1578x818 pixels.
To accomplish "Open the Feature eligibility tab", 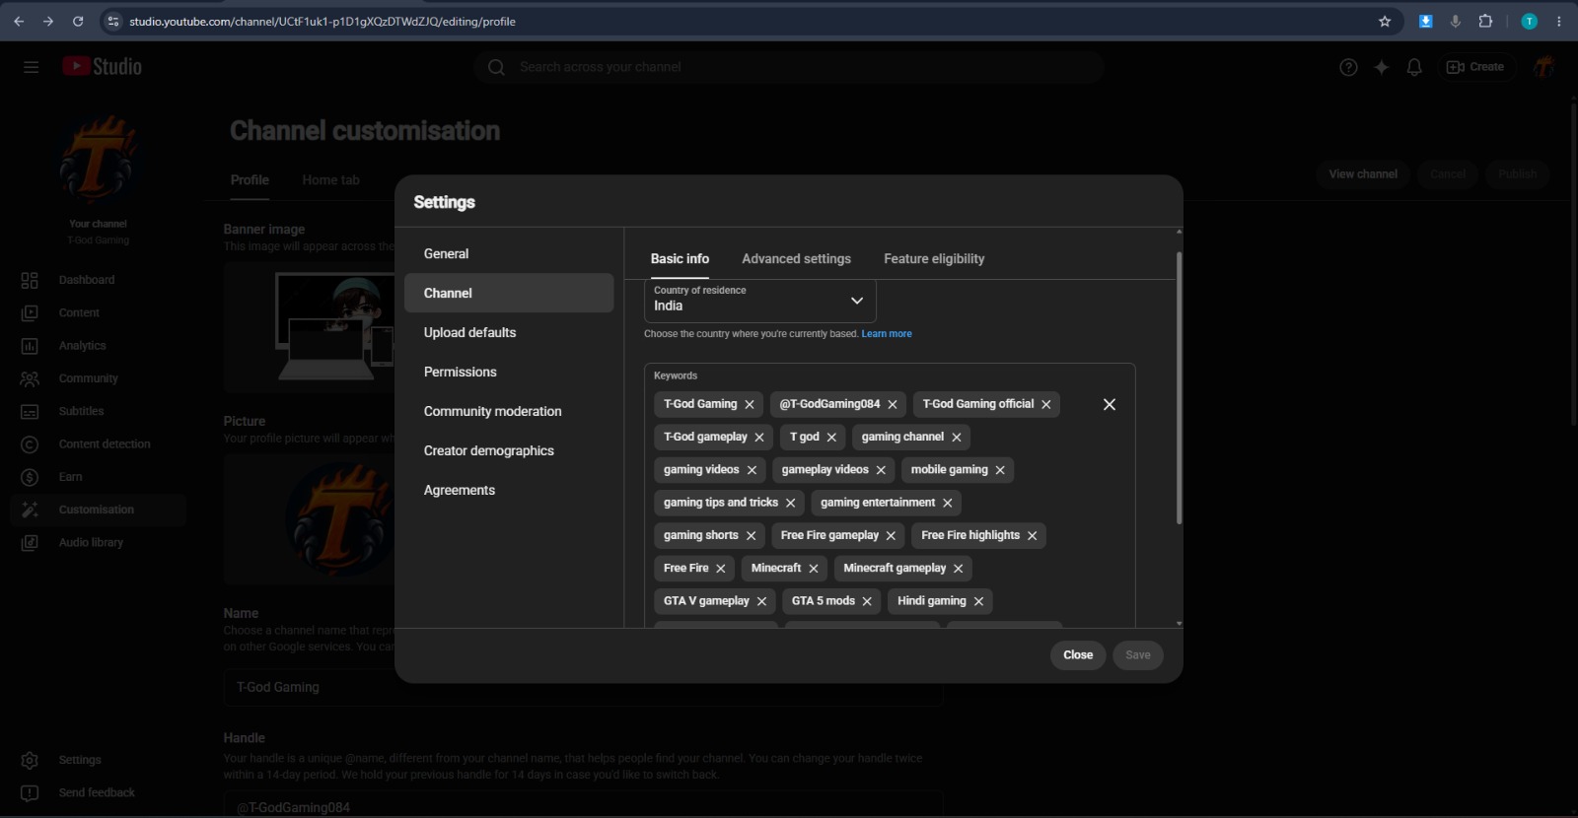I will 934,259.
